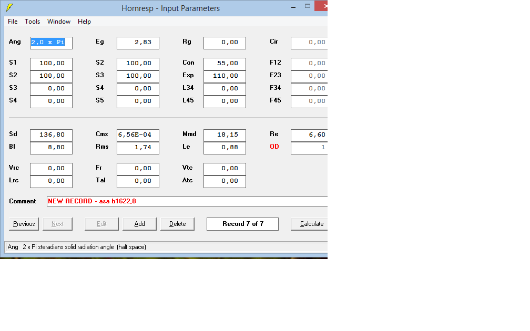Click the Le field with 0,88
The image size is (530, 331).
click(x=225, y=148)
